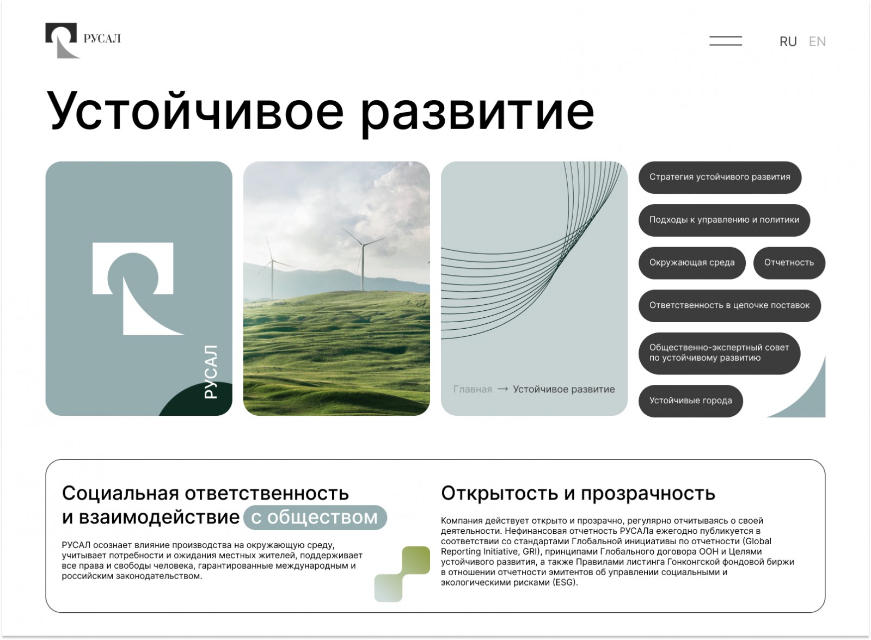The width and height of the screenshot is (871, 640).
Task: Open Подходы к управлению и политики
Action: tap(724, 220)
